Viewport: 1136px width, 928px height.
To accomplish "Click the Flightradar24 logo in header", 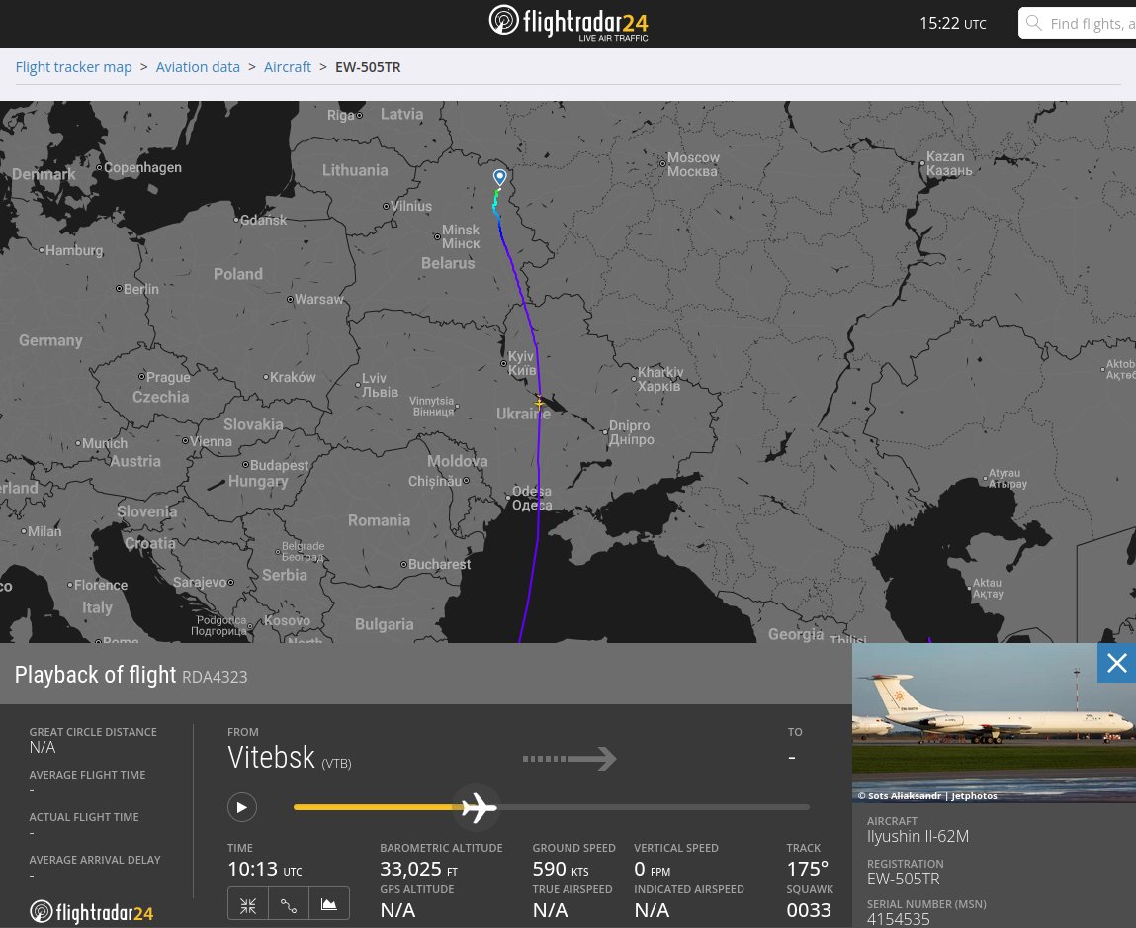I will pos(568,23).
